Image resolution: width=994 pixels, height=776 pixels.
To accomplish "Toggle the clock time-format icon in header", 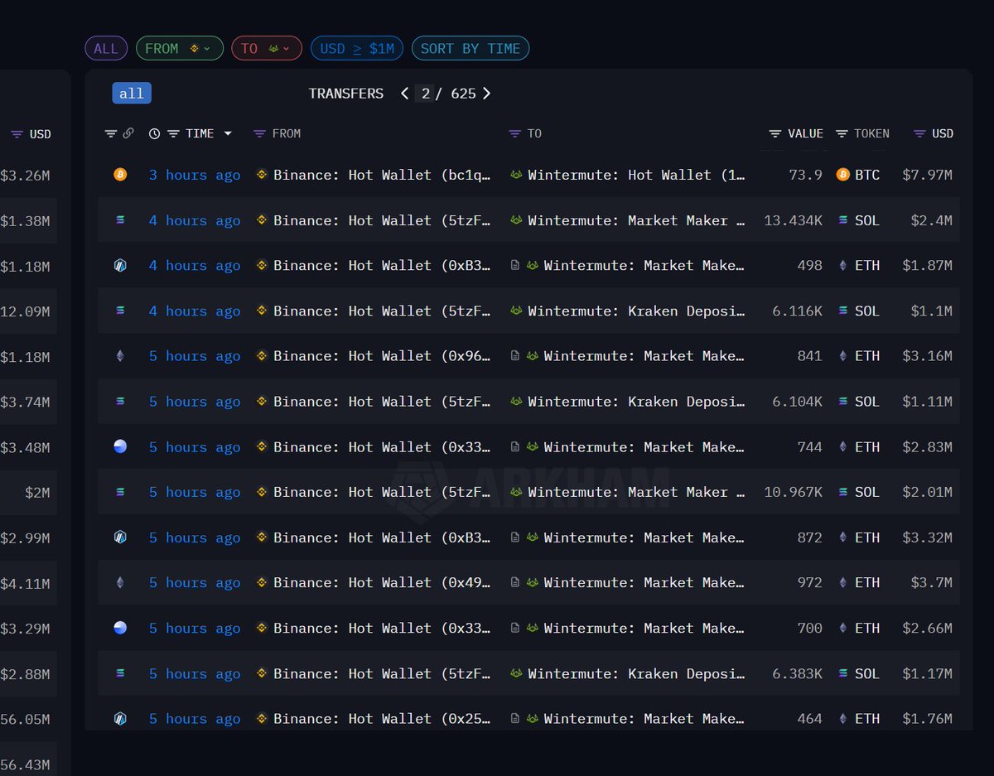I will [154, 133].
